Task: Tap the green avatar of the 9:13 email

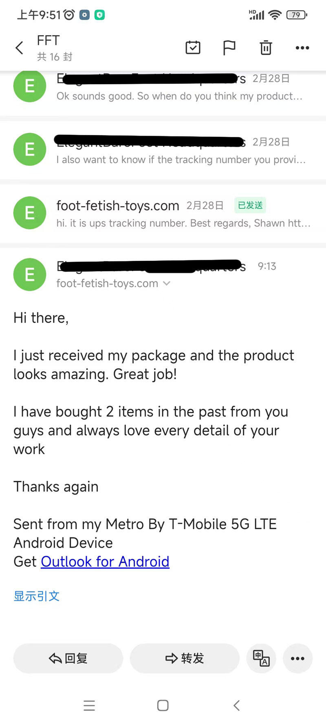Action: pyautogui.click(x=29, y=274)
